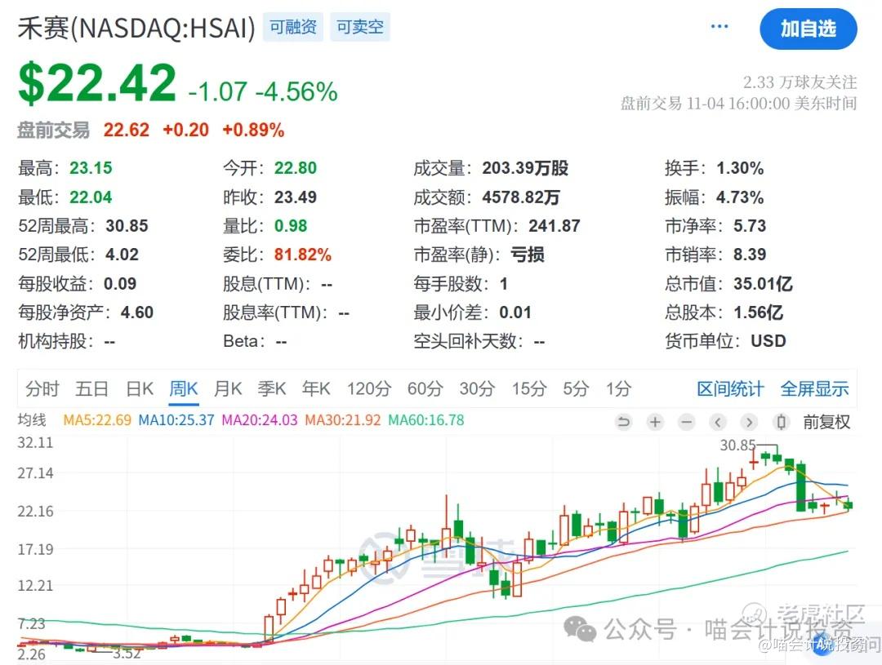Image resolution: width=882 pixels, height=665 pixels.
Task: Click the 52周最低 value 4.02
Action: [122, 254]
